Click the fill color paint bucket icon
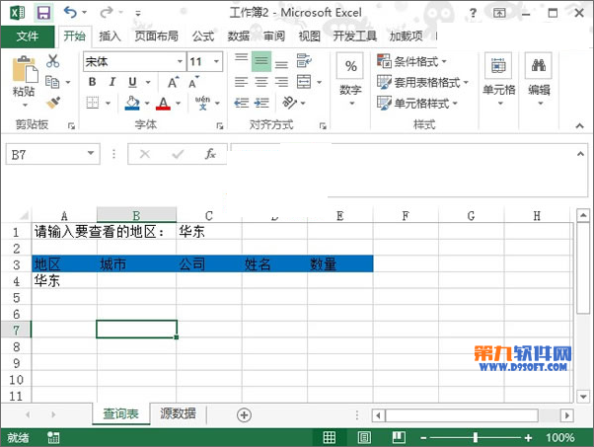Viewport: 594px width, 447px height. (132, 103)
